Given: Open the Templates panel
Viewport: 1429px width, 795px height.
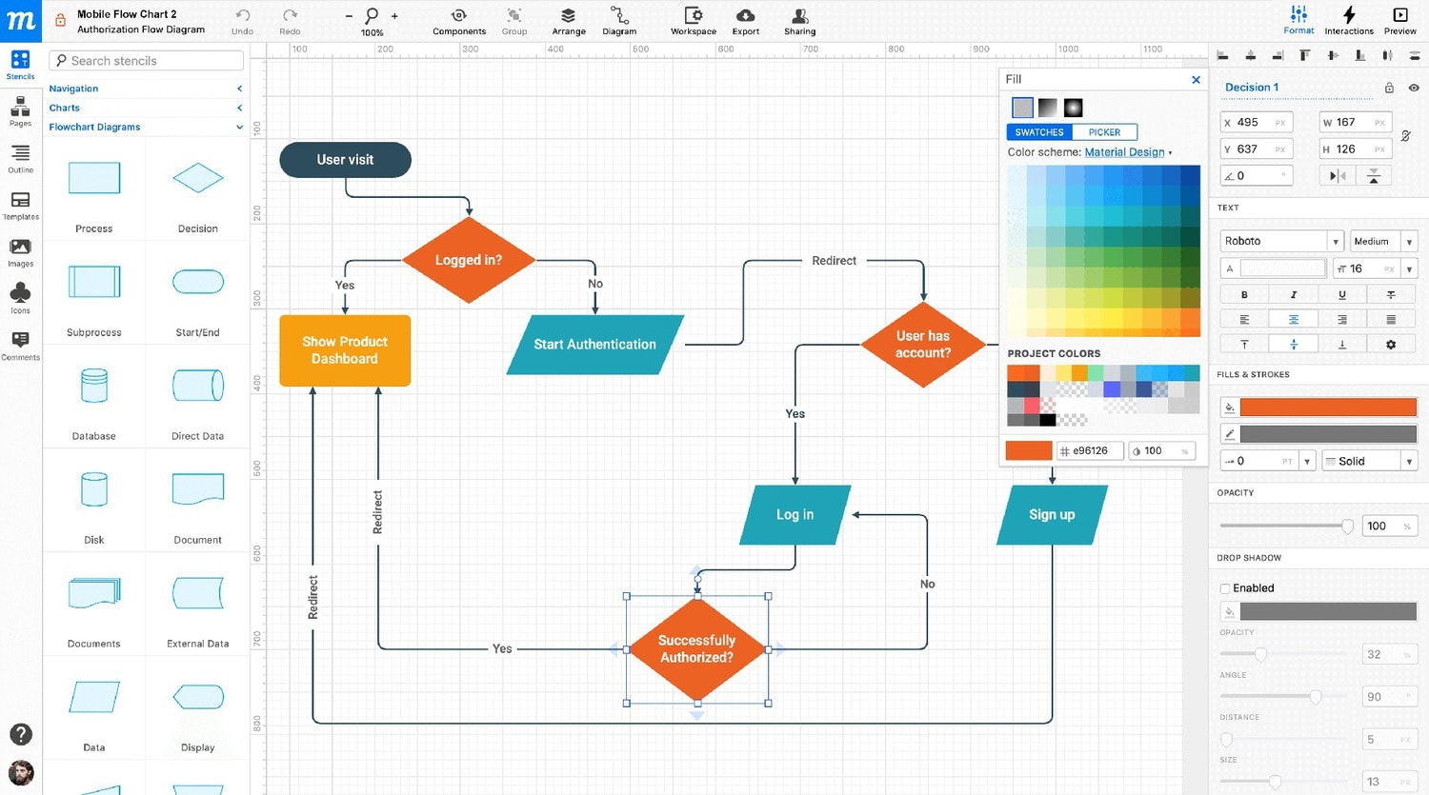Looking at the screenshot, I should (20, 203).
